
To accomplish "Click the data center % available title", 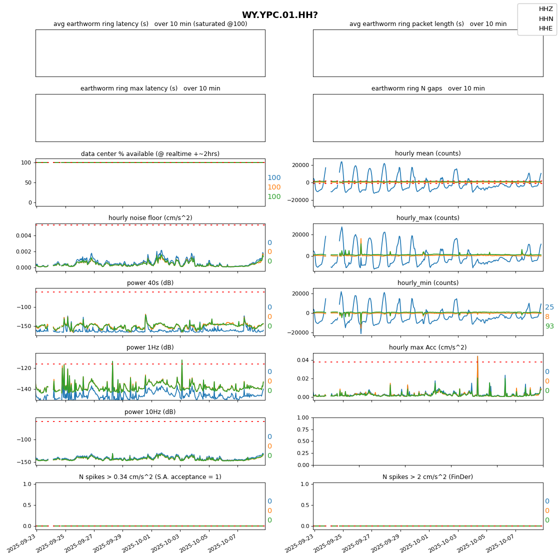I will [x=150, y=154].
